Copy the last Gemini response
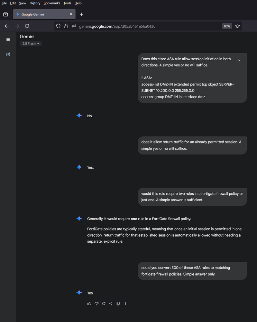257x322 pixels. coord(118,304)
